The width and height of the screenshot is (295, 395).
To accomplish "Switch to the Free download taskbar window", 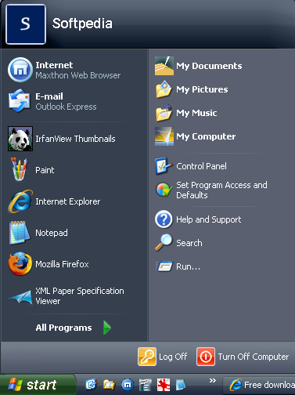I will pyautogui.click(x=260, y=385).
